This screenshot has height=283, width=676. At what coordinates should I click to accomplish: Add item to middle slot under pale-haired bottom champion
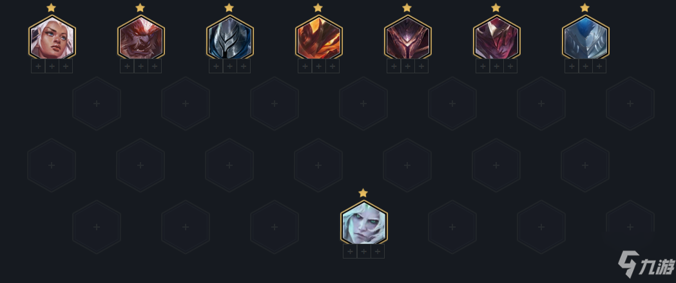[x=363, y=251]
